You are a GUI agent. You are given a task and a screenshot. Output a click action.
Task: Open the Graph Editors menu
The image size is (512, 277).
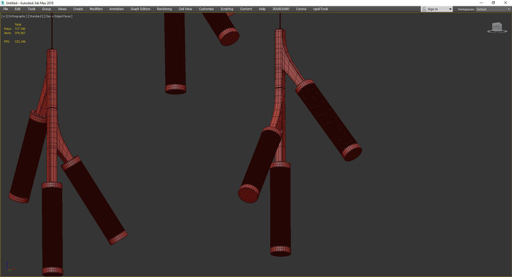[140, 9]
